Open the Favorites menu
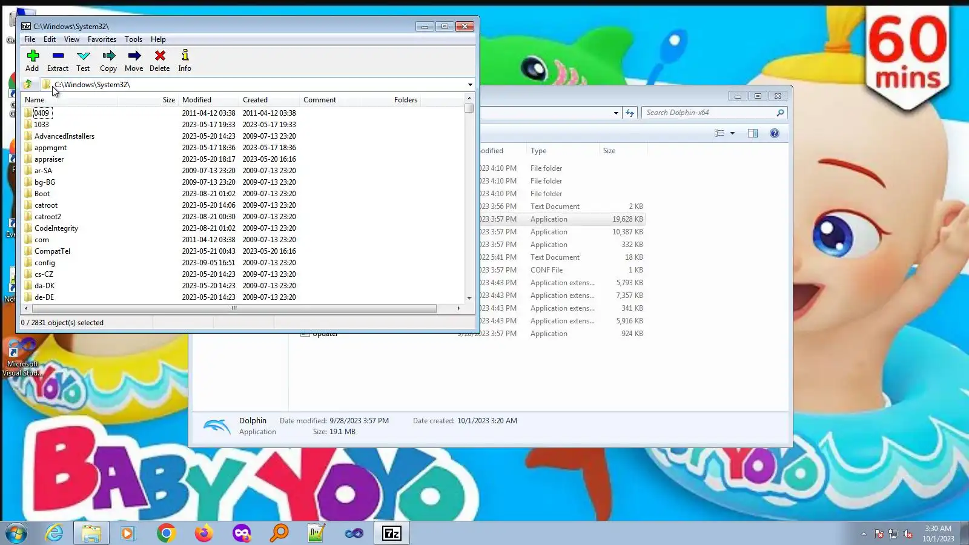Viewport: 969px width, 545px height. pos(102,39)
